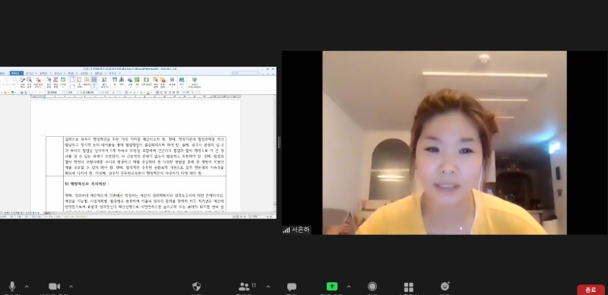Expand share options arrow beside Share Screen
Screen dimensions: 608x295
point(349,287)
